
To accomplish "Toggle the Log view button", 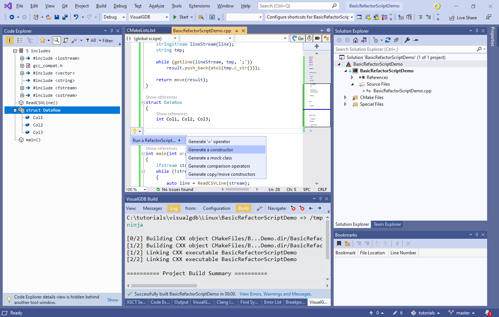I will [174, 208].
